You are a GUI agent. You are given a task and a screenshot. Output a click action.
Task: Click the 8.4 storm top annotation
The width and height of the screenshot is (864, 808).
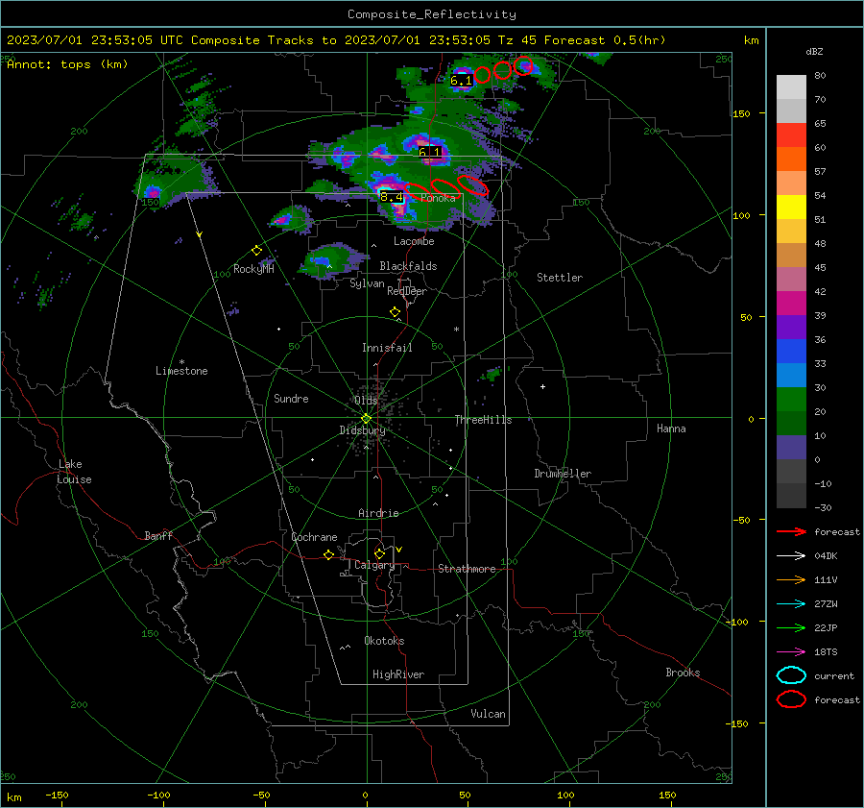click(392, 196)
